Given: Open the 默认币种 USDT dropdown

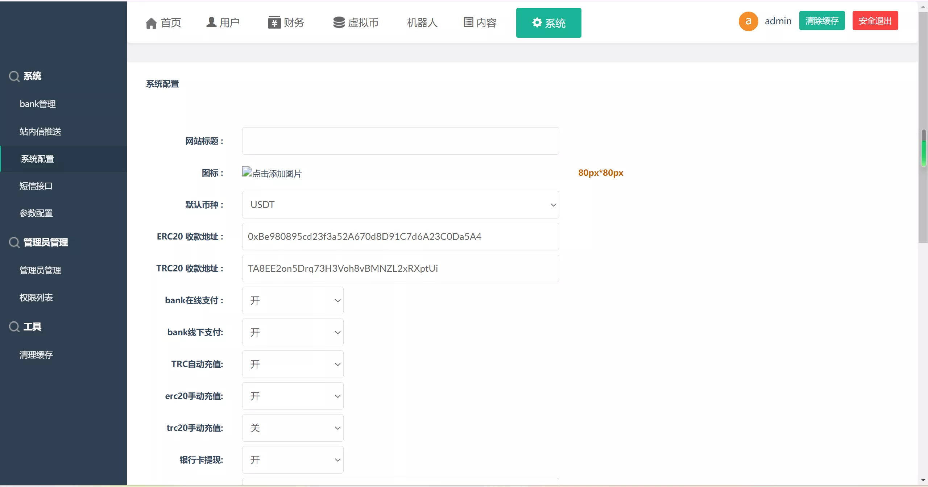Looking at the screenshot, I should 400,205.
